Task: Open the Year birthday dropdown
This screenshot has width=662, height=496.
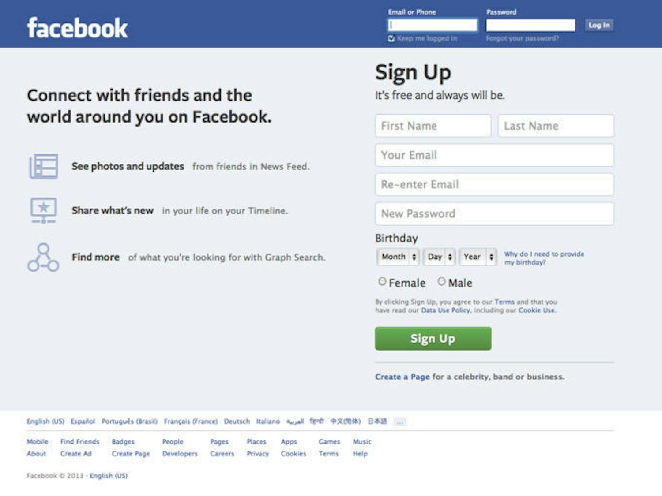Action: click(x=478, y=257)
